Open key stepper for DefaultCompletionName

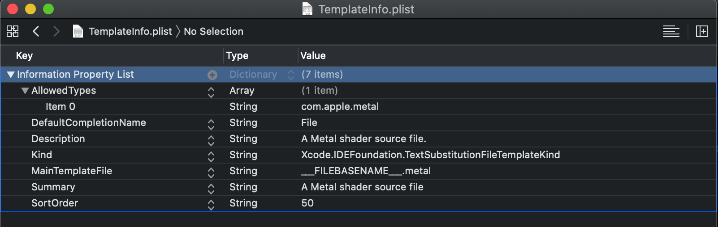[211, 124]
